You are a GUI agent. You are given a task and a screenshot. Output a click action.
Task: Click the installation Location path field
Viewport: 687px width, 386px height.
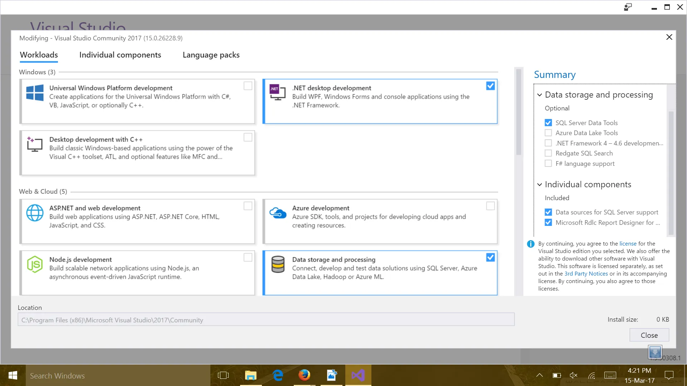tap(266, 320)
